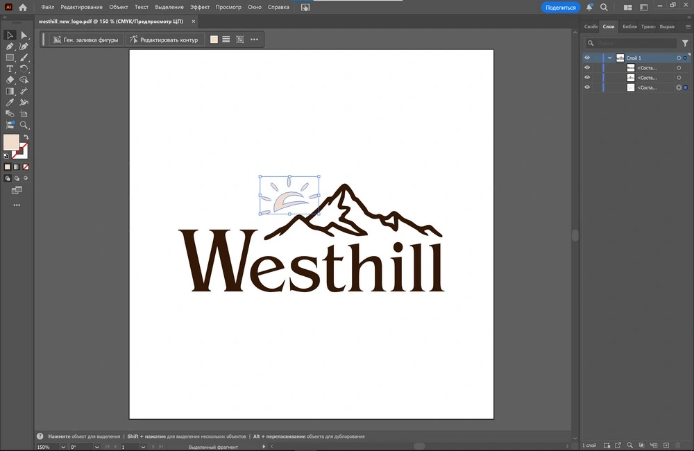Click Редактировать контур button
This screenshot has height=451, width=694.
coord(164,40)
